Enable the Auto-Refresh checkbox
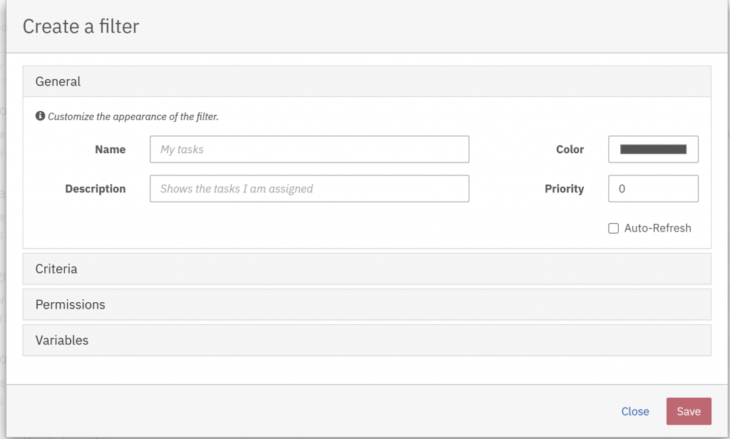This screenshot has height=439, width=730. coord(613,229)
